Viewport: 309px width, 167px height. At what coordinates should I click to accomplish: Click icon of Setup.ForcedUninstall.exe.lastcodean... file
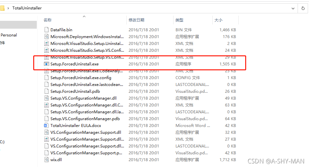point(47,85)
